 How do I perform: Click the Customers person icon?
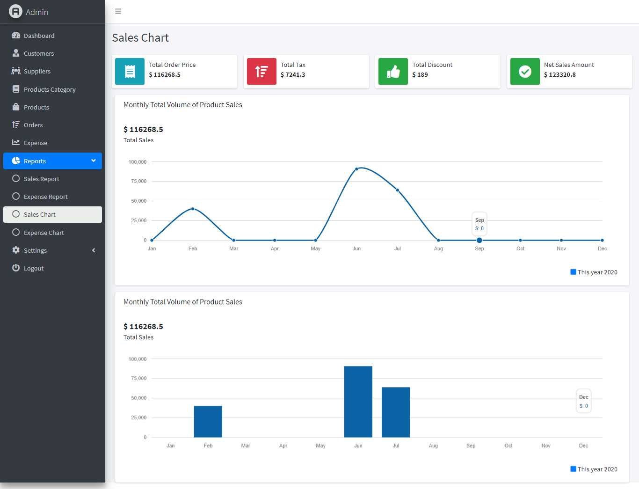16,53
